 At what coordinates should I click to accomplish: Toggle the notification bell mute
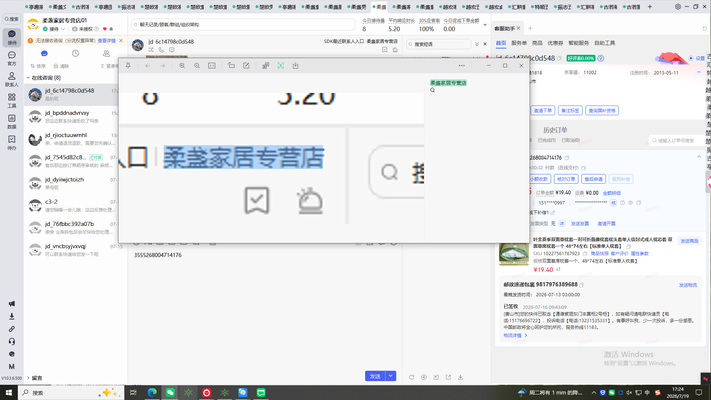coord(111,29)
